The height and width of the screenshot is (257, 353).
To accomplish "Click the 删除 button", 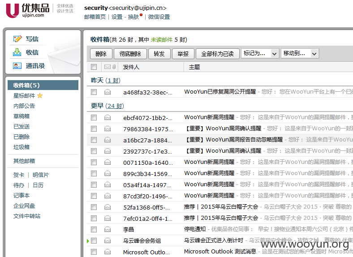I will click(x=101, y=54).
